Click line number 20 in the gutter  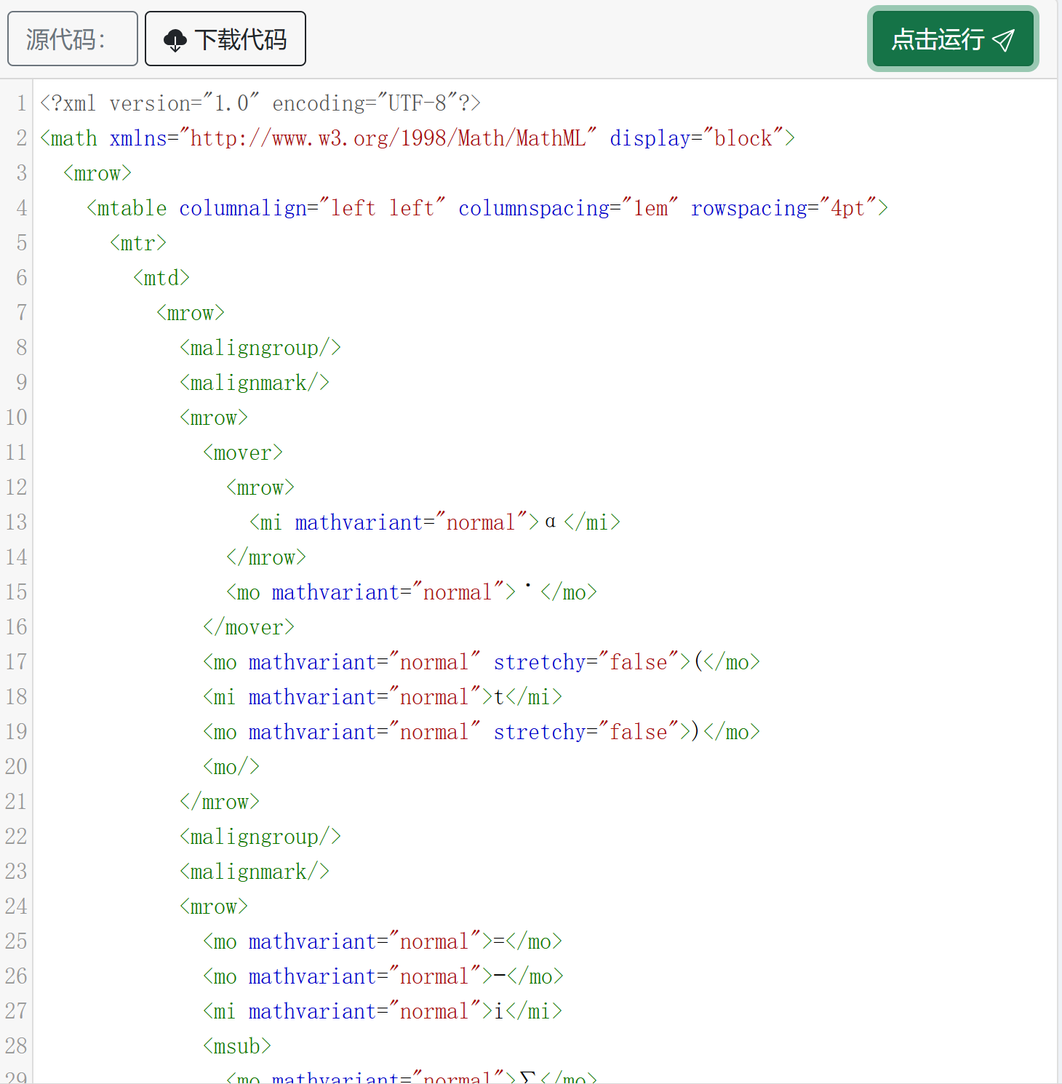click(x=16, y=766)
